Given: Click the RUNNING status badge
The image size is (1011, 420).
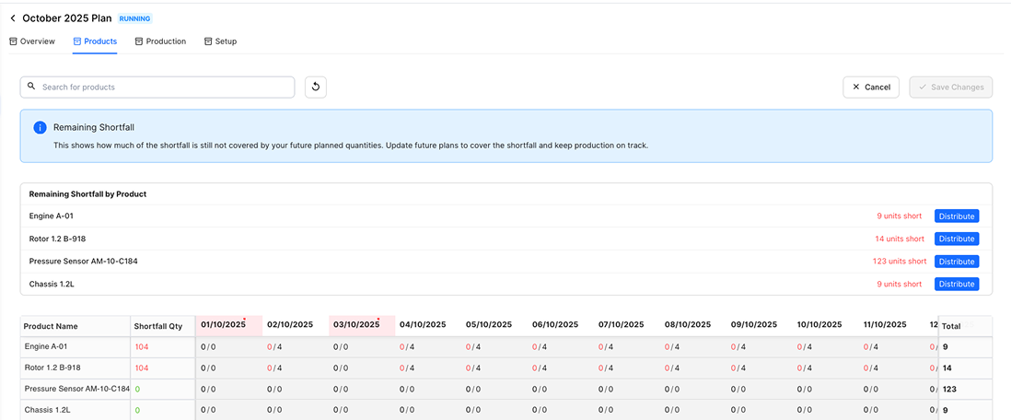Looking at the screenshot, I should pos(134,18).
